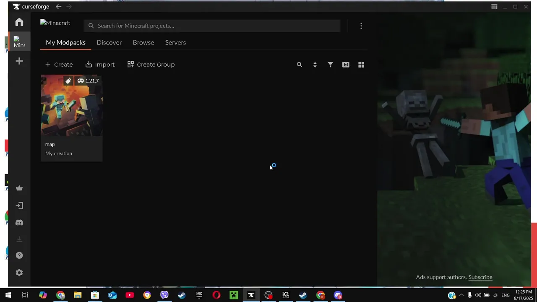
Task: Open Viber from the taskbar
Action: [164, 295]
